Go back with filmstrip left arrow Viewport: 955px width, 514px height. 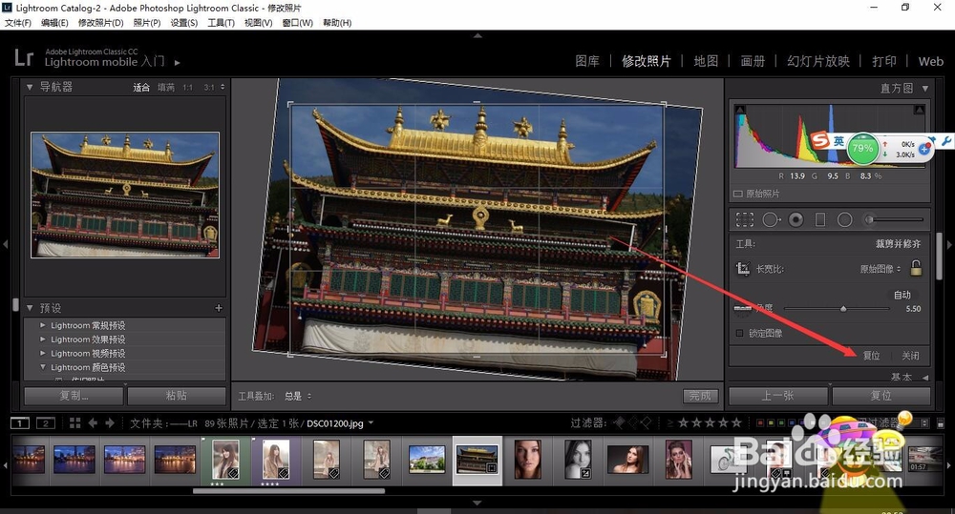[x=93, y=422]
